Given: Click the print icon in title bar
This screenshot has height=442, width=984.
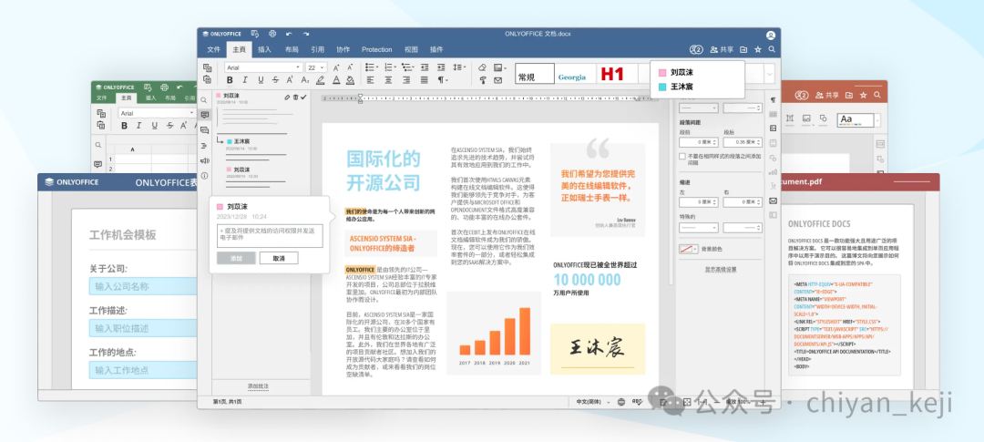Looking at the screenshot, I should pyautogui.click(x=272, y=34).
